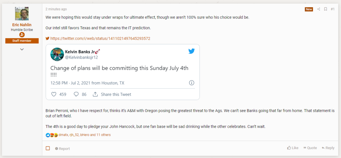The width and height of the screenshot is (341, 158).
Task: Open the Twitter status URL link
Action: [x=100, y=39]
